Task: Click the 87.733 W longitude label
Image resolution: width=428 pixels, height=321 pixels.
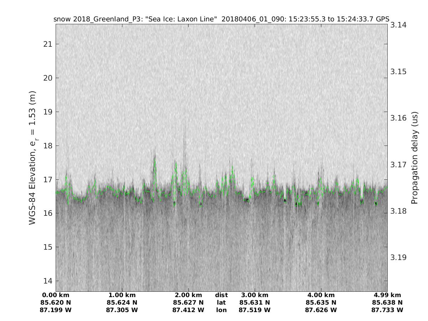Action: coord(387,310)
